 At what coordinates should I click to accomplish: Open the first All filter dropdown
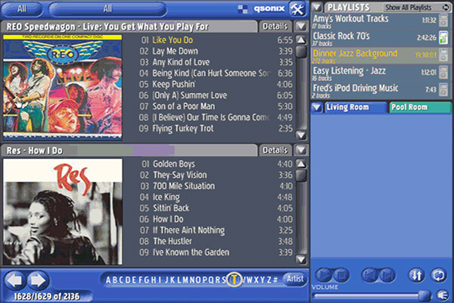[22, 9]
